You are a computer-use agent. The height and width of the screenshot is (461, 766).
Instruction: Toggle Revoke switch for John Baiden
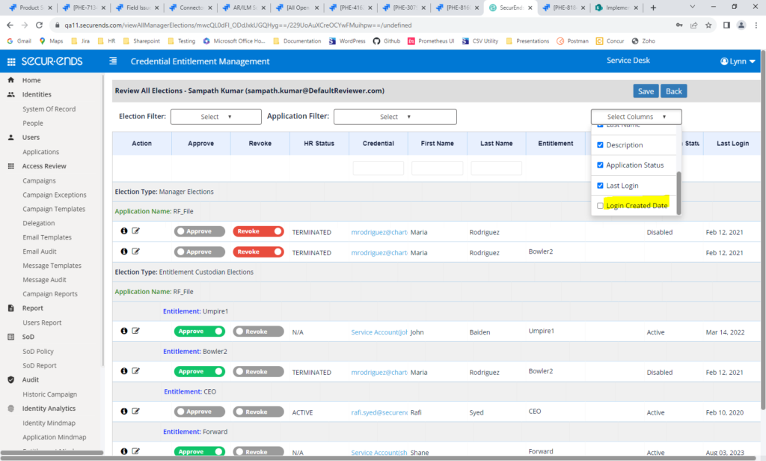[258, 332]
